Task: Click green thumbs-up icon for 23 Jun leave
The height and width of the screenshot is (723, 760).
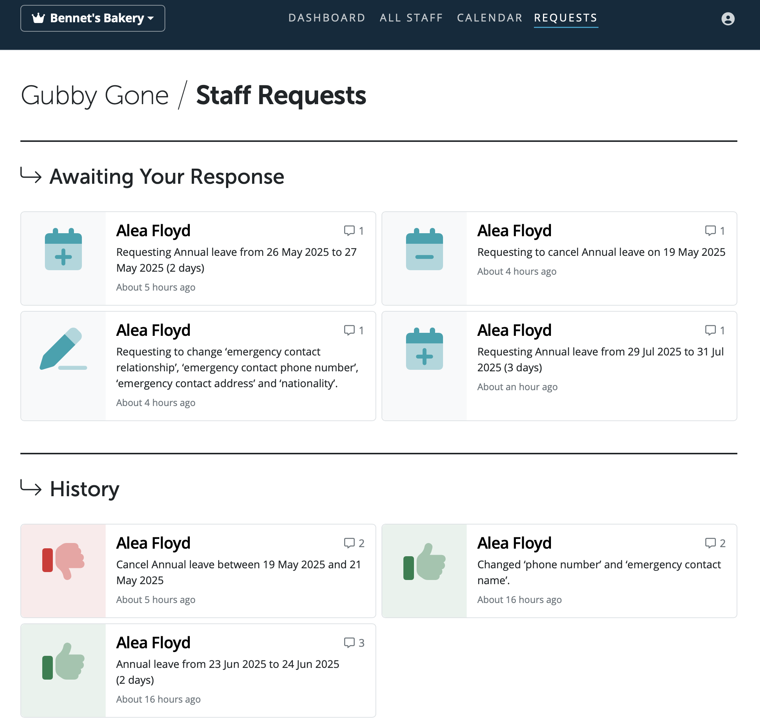Action: tap(63, 661)
